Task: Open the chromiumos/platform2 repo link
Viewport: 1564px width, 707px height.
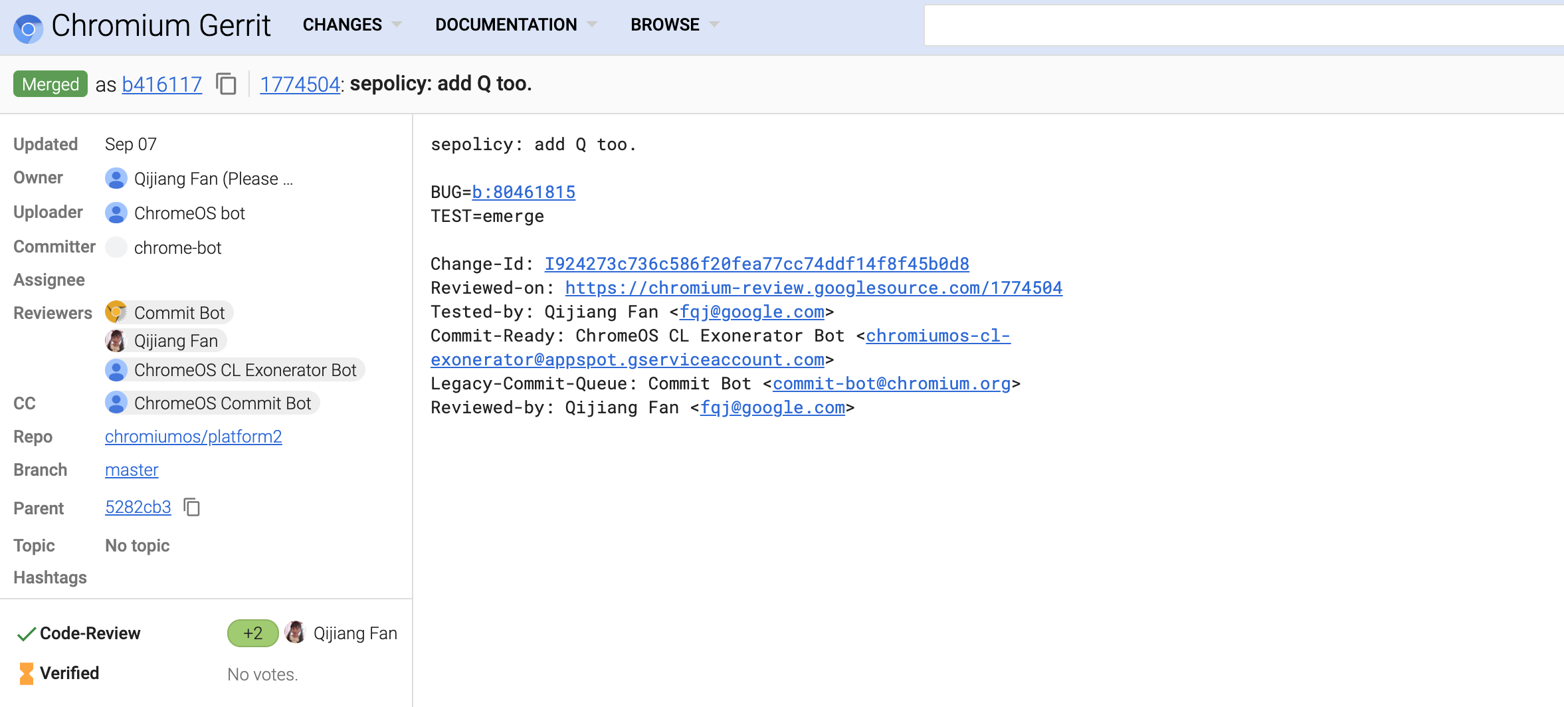Action: coord(193,437)
